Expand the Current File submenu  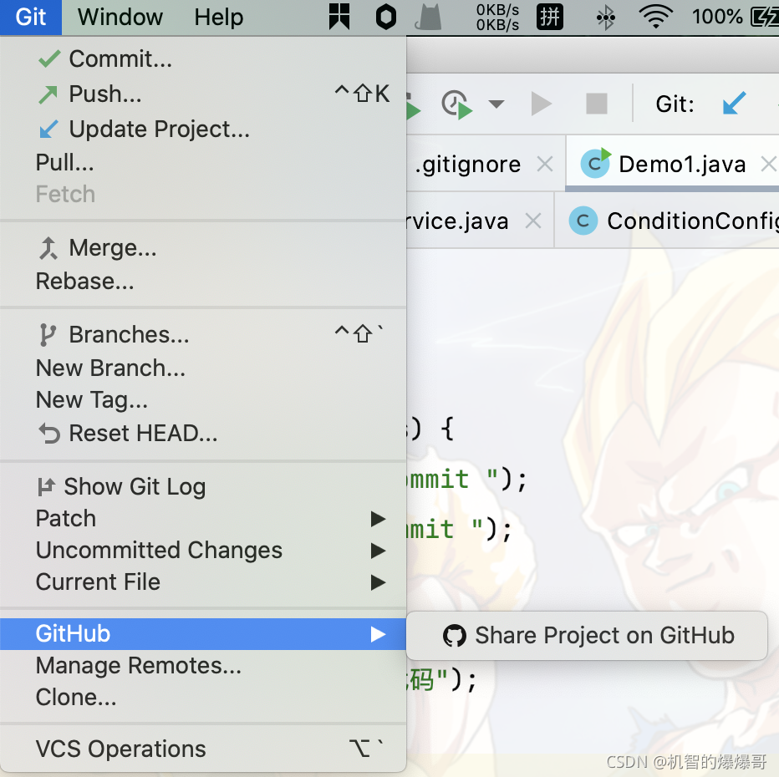203,581
